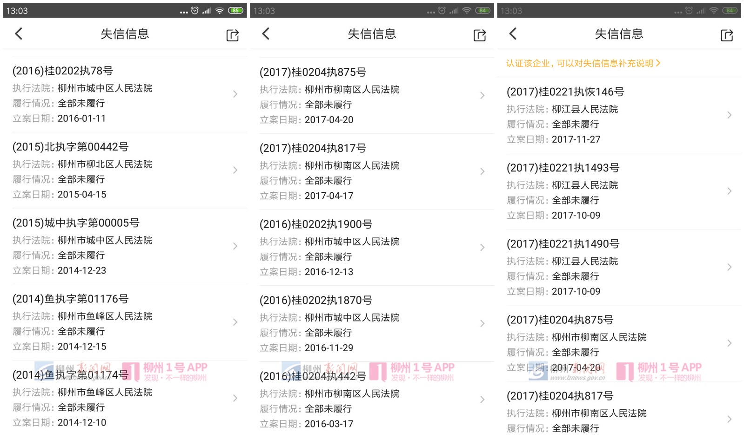
Task: Tap share icon on screen listing (2016)桂0202执78号
Action: (233, 35)
